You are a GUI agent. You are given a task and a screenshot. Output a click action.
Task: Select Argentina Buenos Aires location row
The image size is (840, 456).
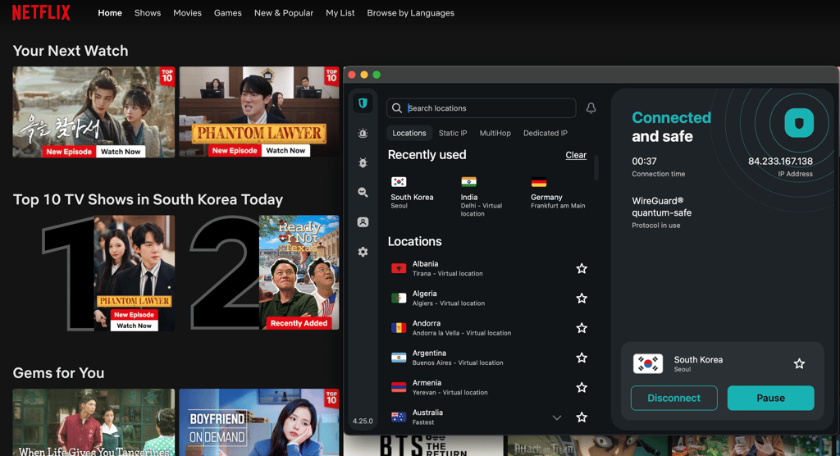(x=489, y=358)
